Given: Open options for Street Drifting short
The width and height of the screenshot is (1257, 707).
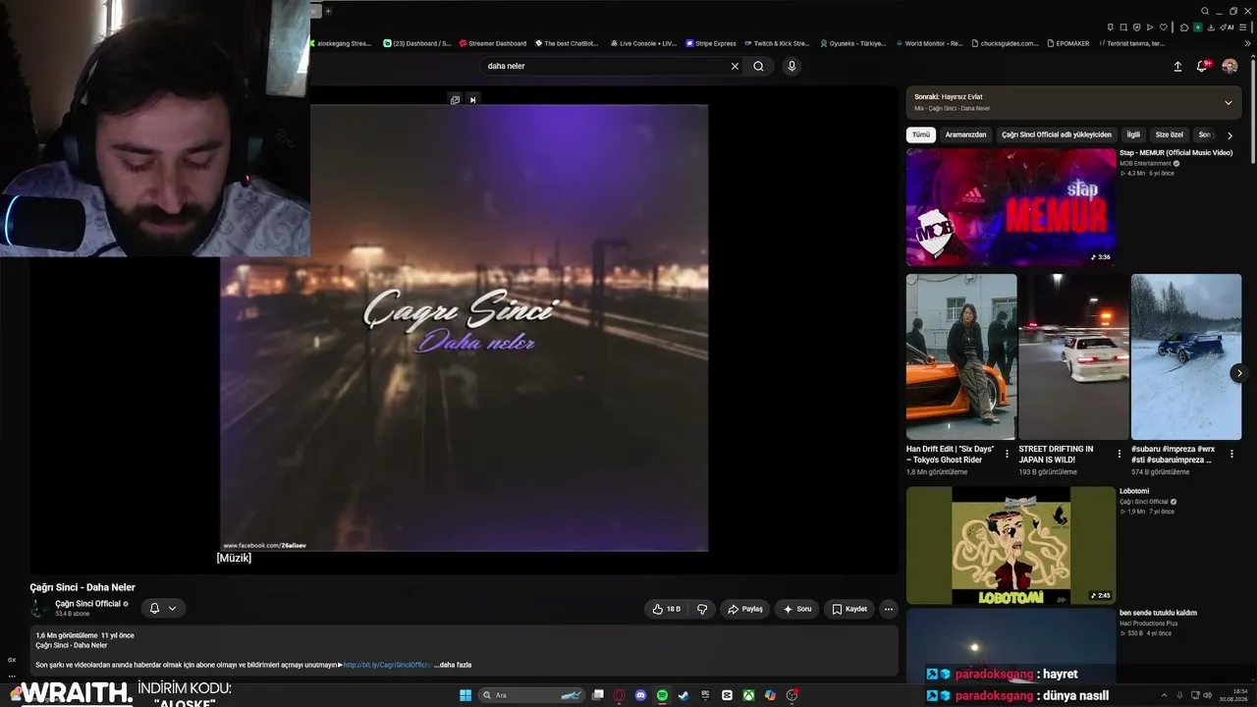Looking at the screenshot, I should (x=1120, y=454).
